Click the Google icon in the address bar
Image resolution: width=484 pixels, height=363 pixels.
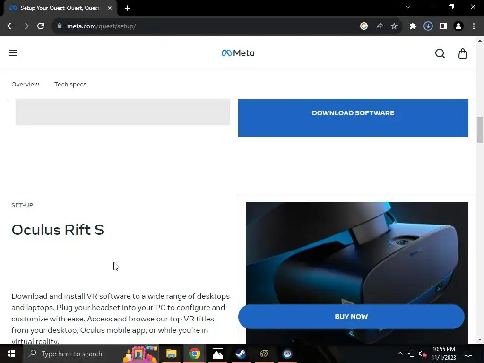(x=364, y=26)
